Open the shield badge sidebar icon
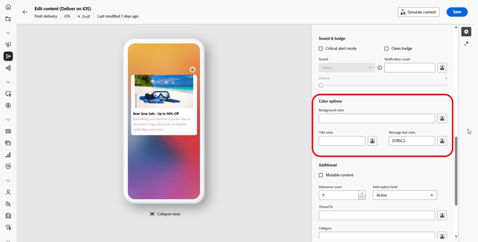This screenshot has height=242, width=478. click(8, 166)
